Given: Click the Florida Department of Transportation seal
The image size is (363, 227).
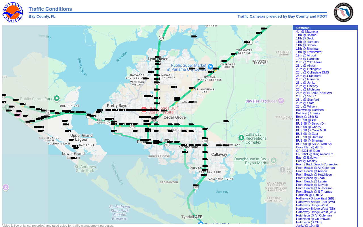Looking at the screenshot, I should tap(344, 12).
